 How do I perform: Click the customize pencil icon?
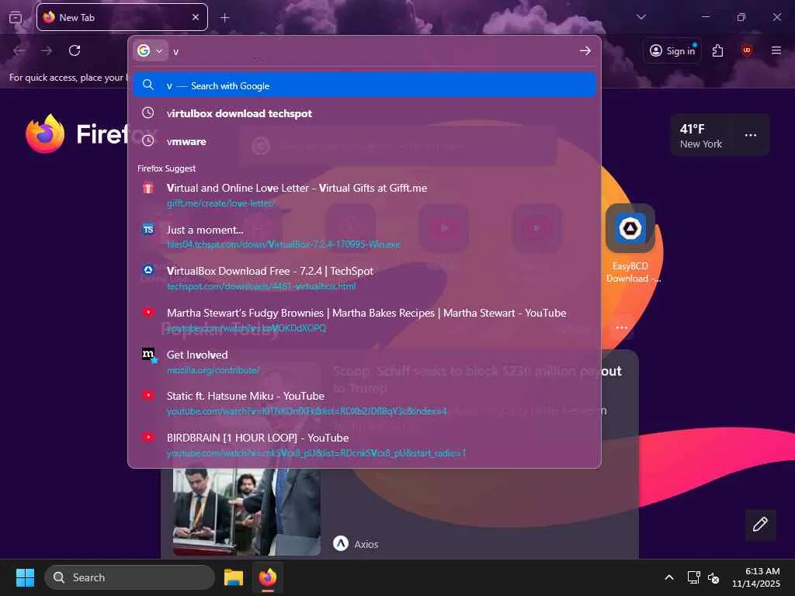[760, 524]
